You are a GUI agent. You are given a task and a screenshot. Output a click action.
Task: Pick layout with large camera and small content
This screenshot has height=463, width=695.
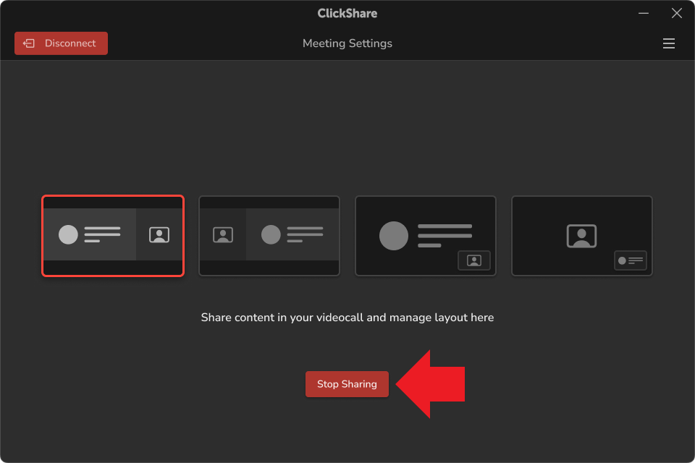582,236
